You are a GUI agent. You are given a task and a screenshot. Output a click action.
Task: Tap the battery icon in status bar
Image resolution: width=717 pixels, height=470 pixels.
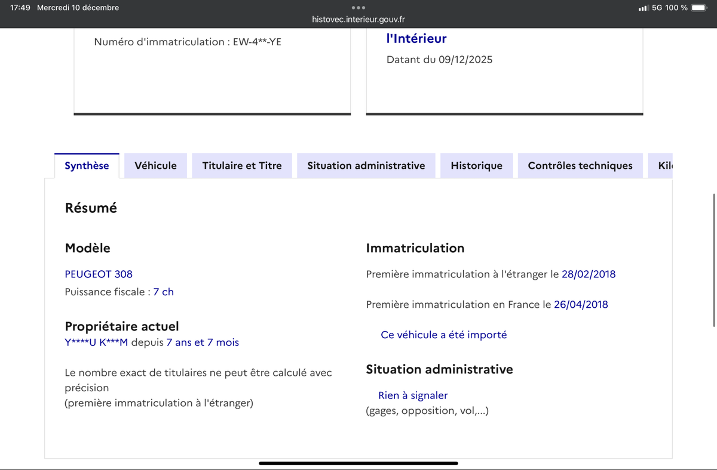click(x=698, y=8)
